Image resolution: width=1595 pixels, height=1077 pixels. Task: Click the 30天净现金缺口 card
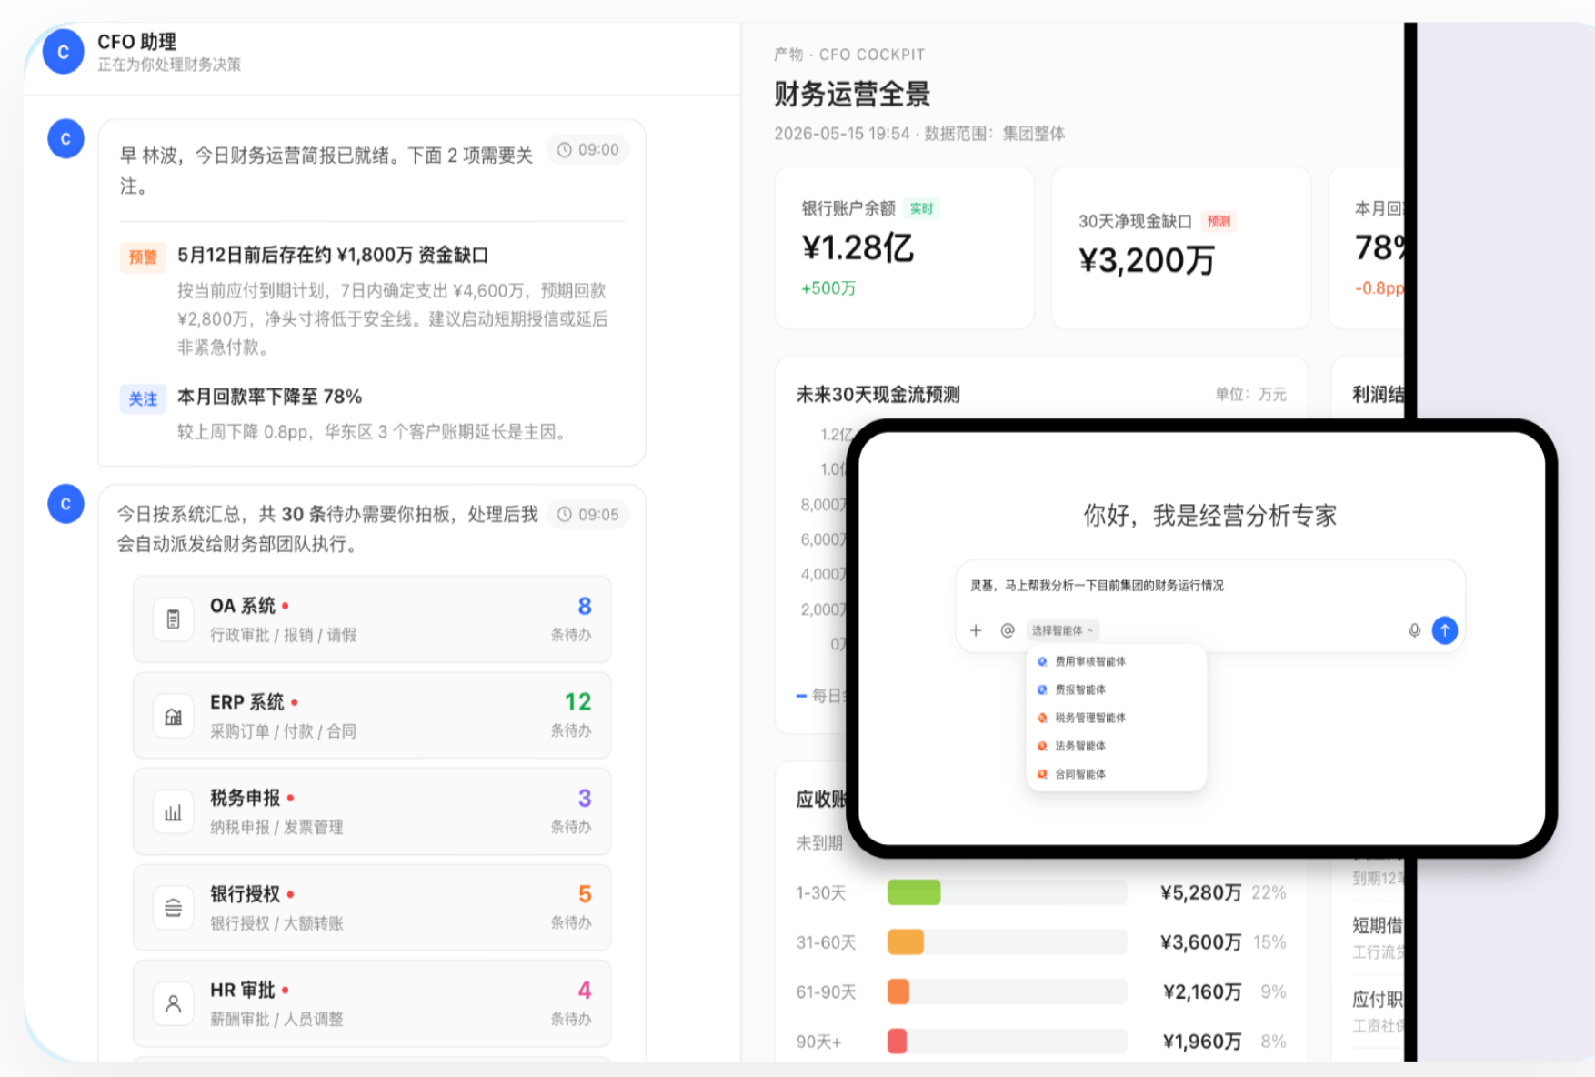[x=1180, y=247]
